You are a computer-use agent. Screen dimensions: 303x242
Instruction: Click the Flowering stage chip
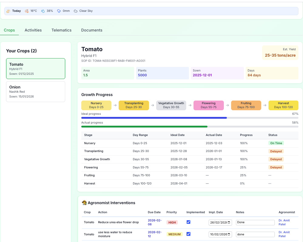(209, 105)
